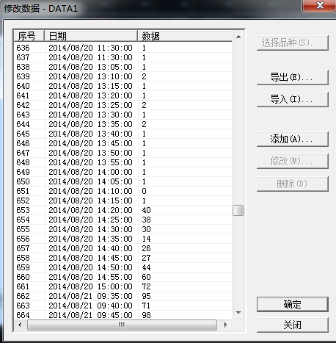Close the 修改数据 dialog with X
336x343 pixels.
coord(319,5)
